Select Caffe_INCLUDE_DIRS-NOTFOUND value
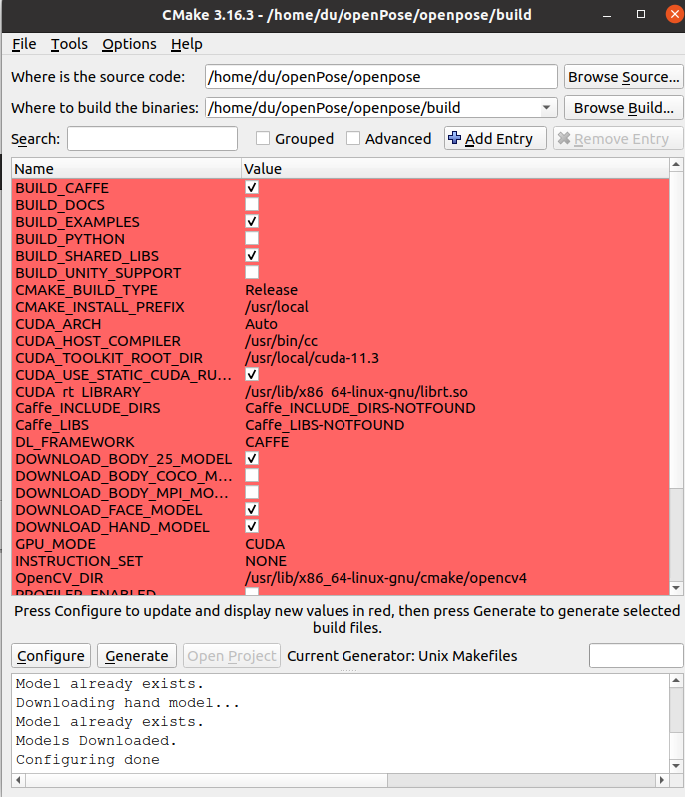Screen dimensions: 685x797 tap(360, 408)
